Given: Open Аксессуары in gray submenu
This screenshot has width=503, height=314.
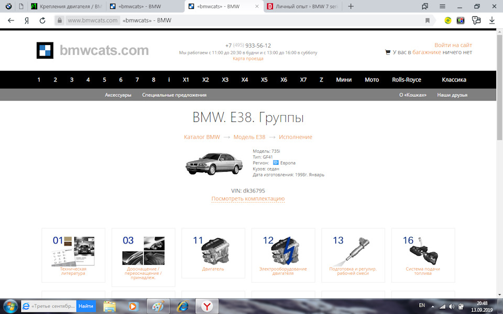Looking at the screenshot, I should tap(118, 95).
